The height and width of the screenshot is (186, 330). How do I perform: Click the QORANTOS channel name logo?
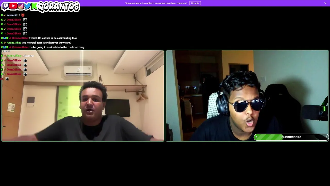58,7
